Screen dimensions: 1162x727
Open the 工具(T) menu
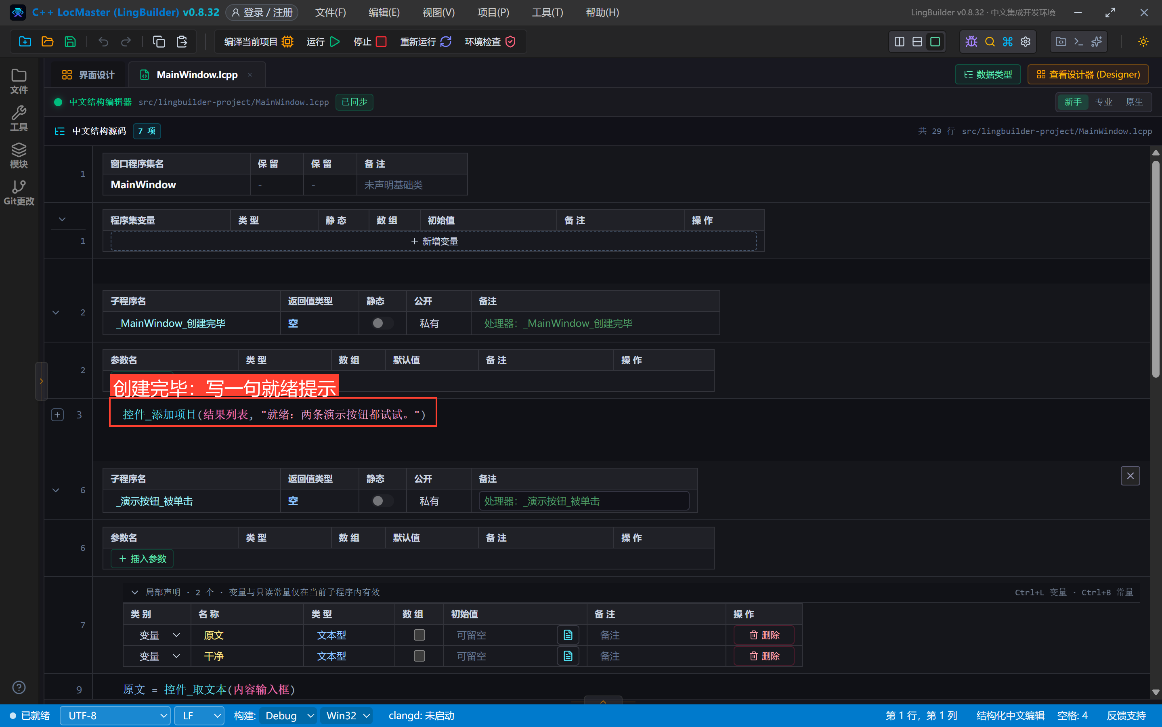point(547,13)
